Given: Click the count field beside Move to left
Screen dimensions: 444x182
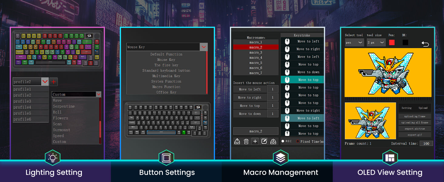Looking at the screenshot, I should pos(273,89).
